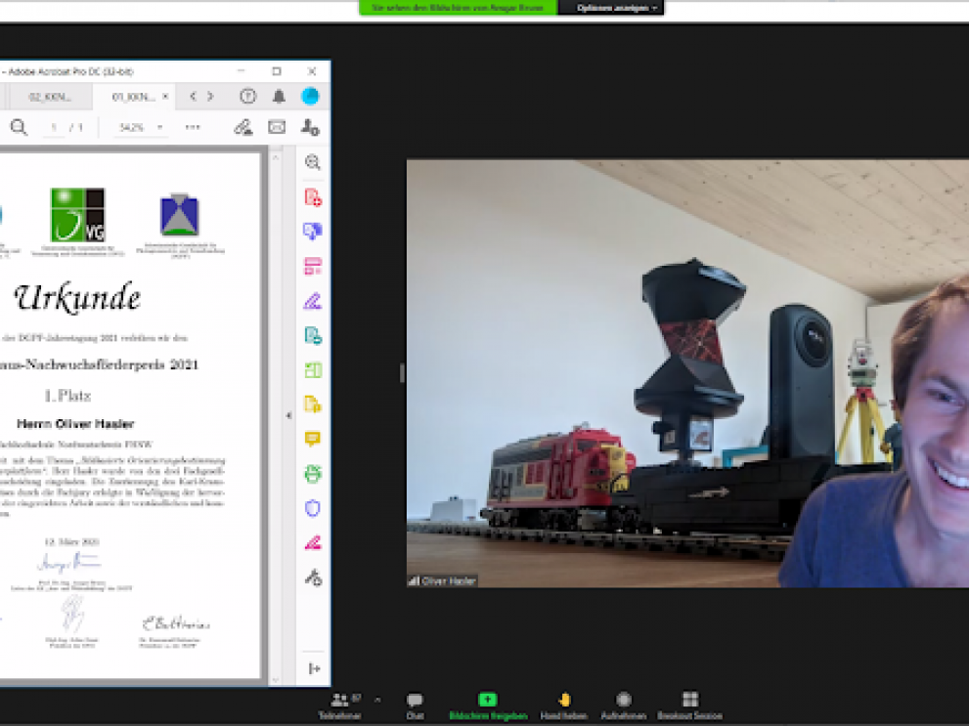This screenshot has height=726, width=969.
Task: Click the envelope send-by-email icon
Action: coord(277,127)
